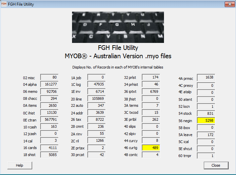Click the 4A prmsc field showing 1638

coord(206,78)
